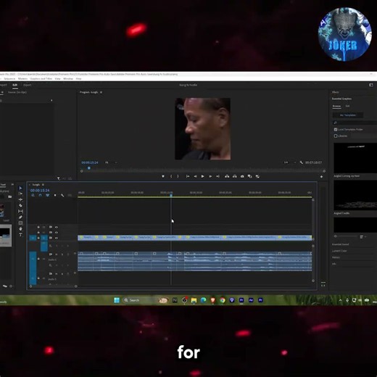Select the Pen tool
The width and height of the screenshot is (377, 377).
coord(20,217)
